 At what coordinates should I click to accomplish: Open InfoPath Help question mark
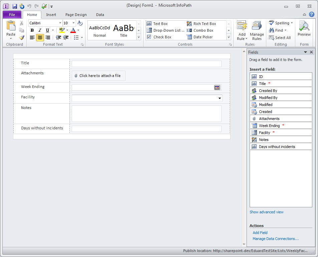coord(312,14)
